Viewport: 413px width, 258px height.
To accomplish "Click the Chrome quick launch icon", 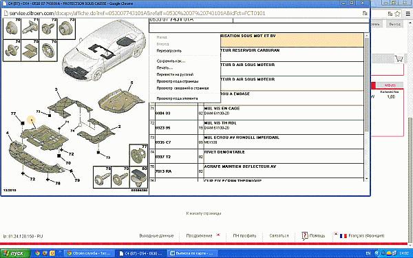I will [37, 253].
